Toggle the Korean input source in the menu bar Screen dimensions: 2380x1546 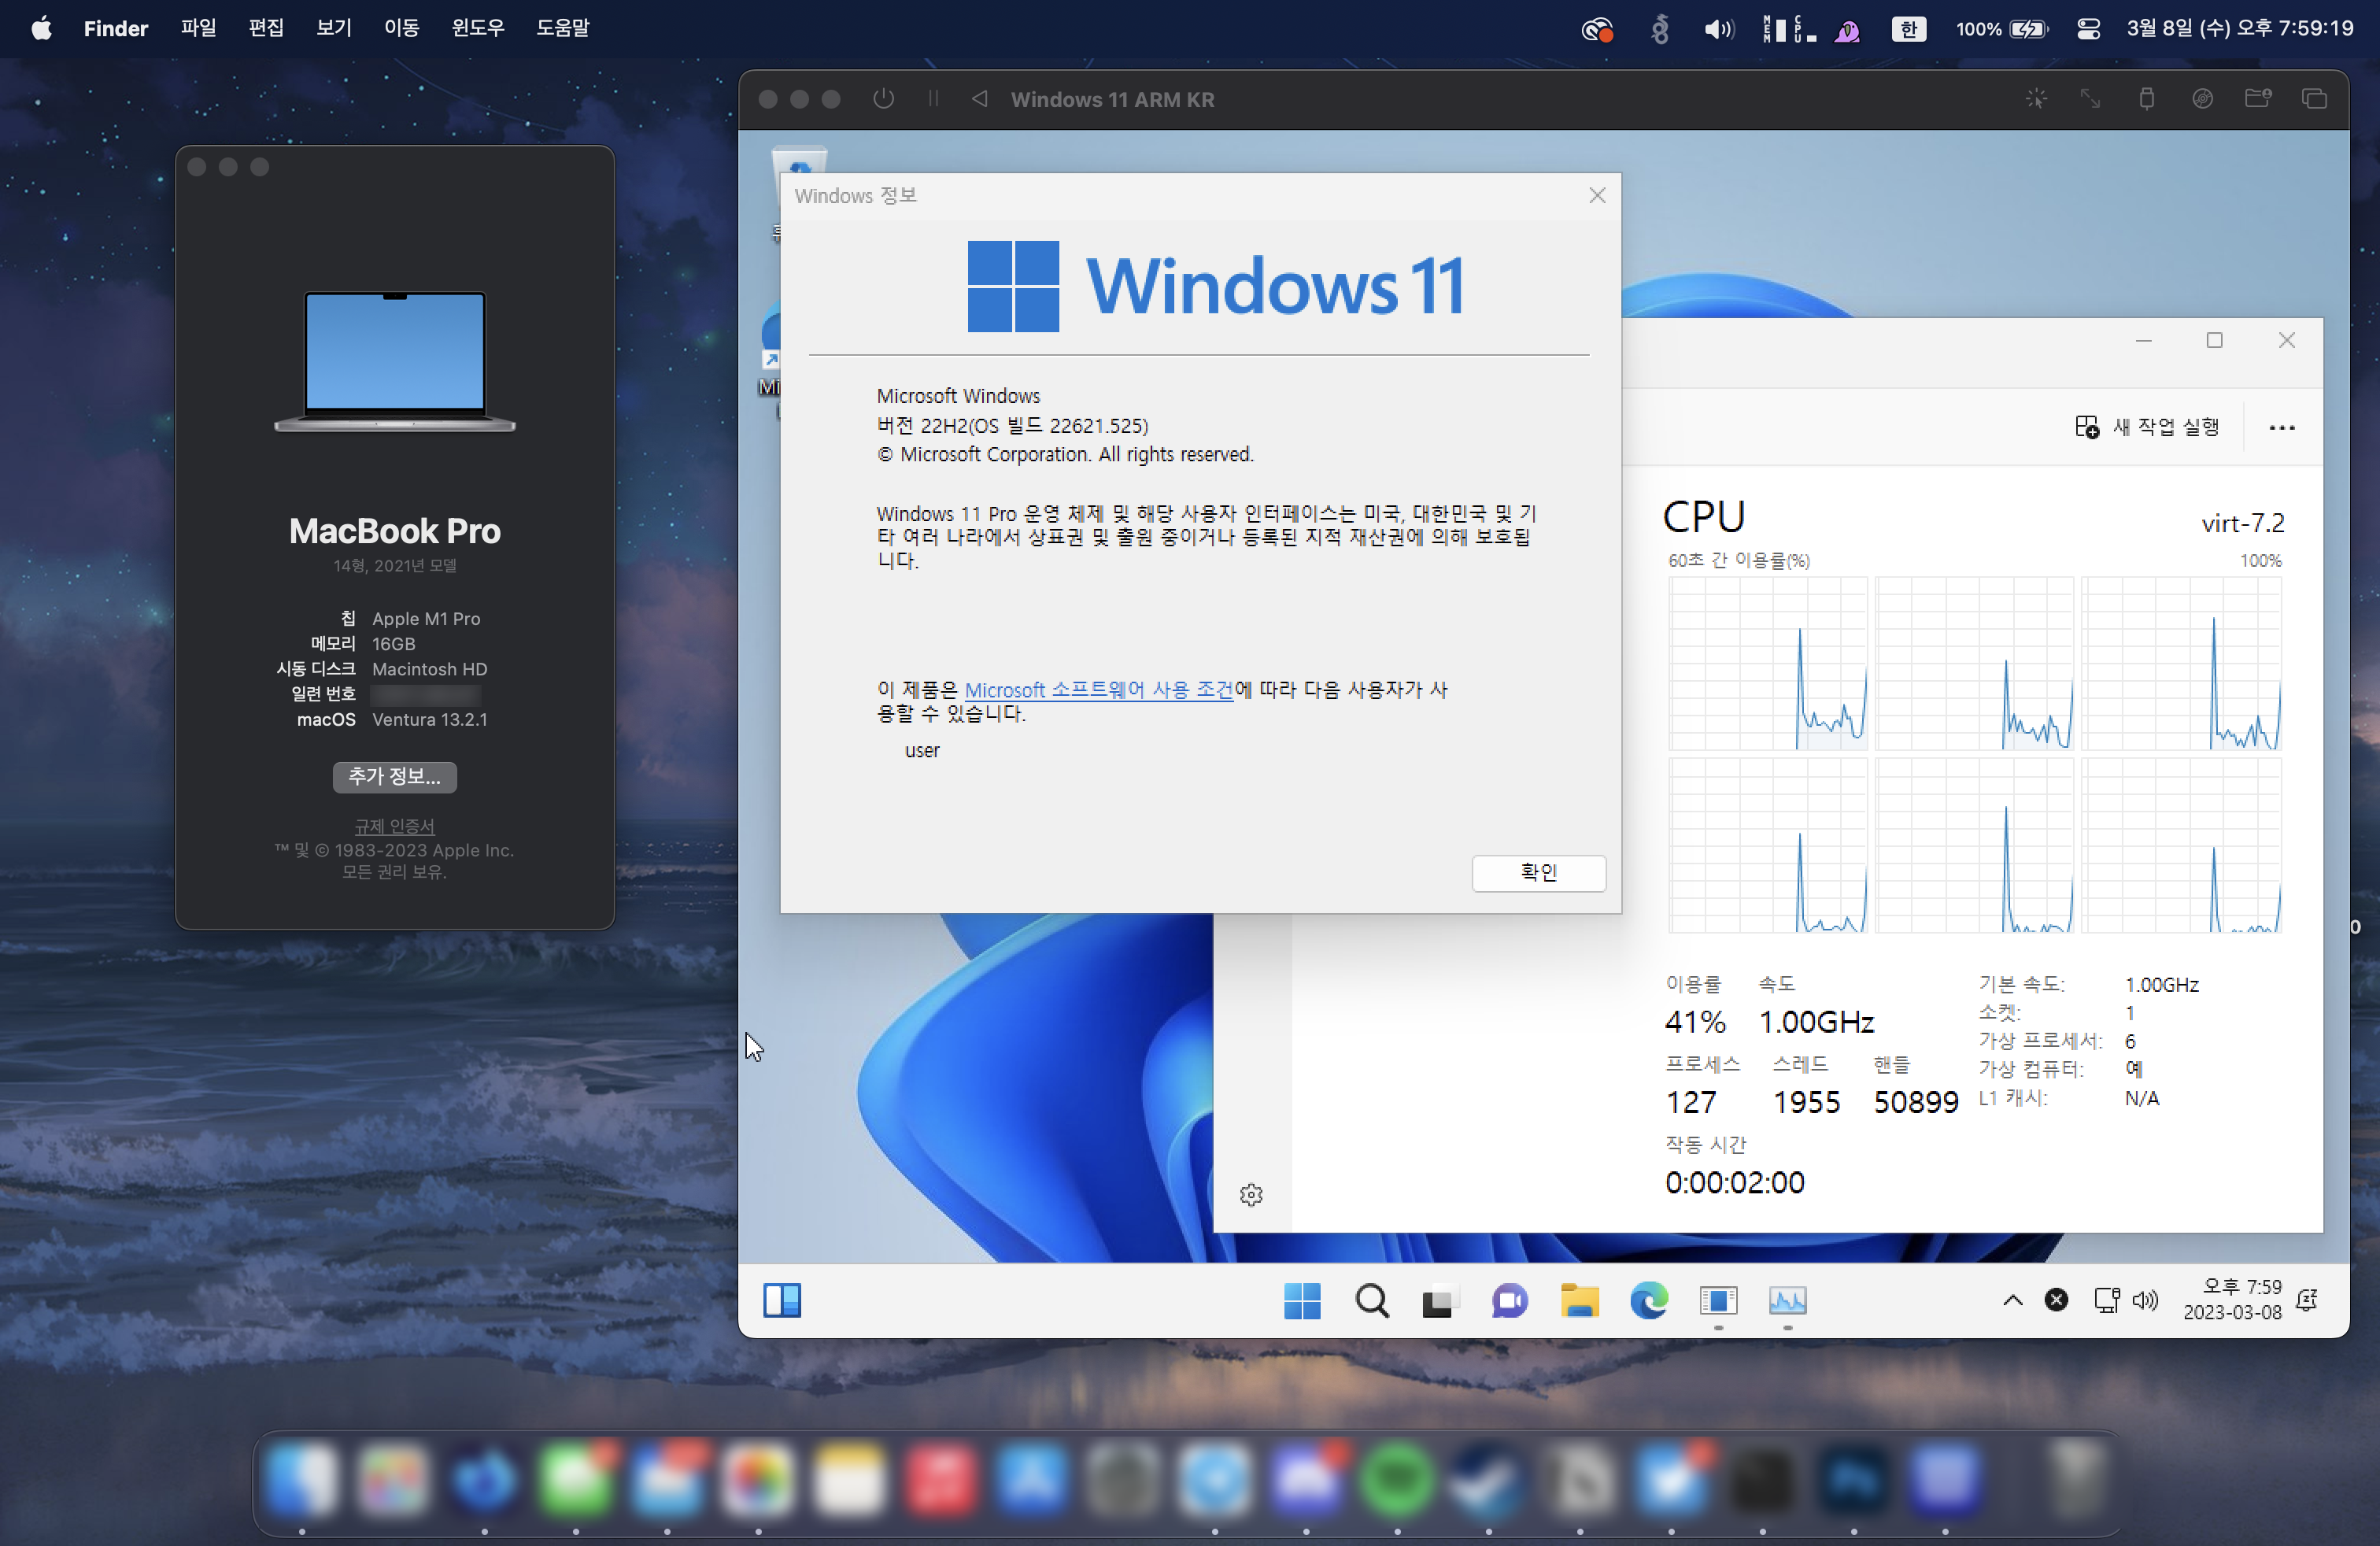(x=1908, y=29)
